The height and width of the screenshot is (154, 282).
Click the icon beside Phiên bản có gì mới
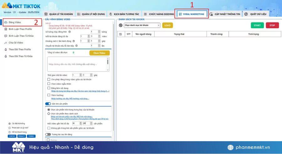coord(9,128)
